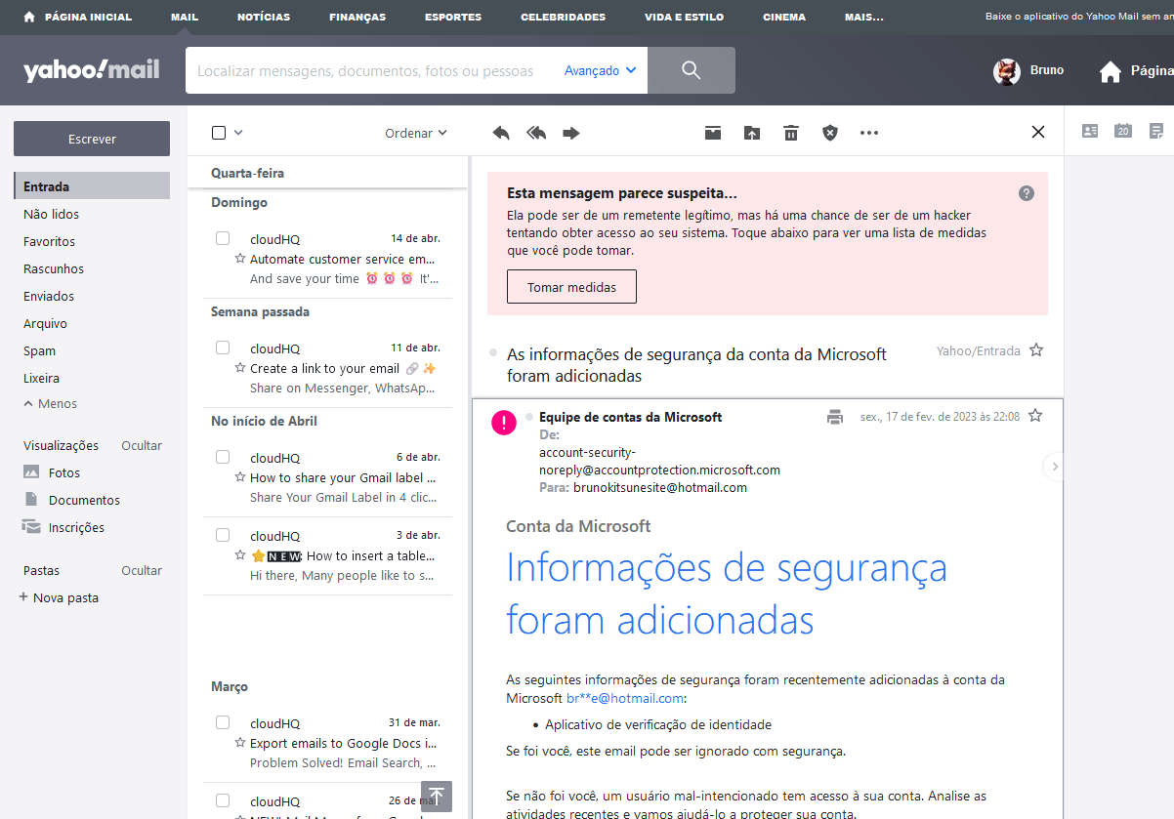This screenshot has height=819, width=1174.
Task: Open the Lixeira folder
Action: [x=41, y=378]
